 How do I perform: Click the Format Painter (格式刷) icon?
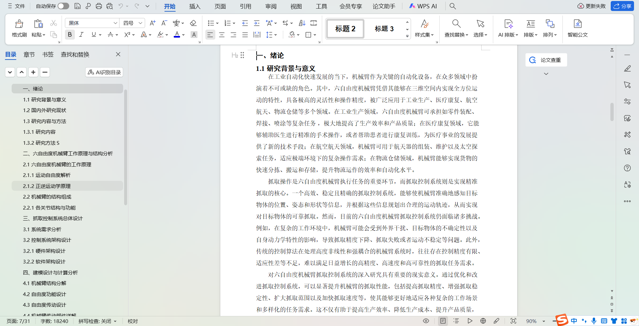[x=19, y=24]
